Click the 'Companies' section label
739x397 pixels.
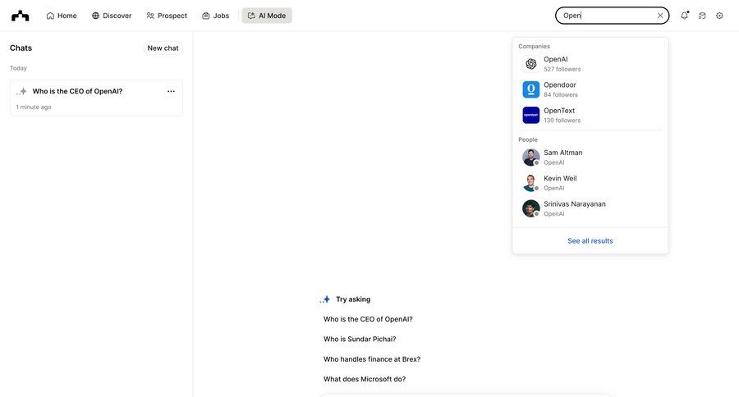[534, 46]
